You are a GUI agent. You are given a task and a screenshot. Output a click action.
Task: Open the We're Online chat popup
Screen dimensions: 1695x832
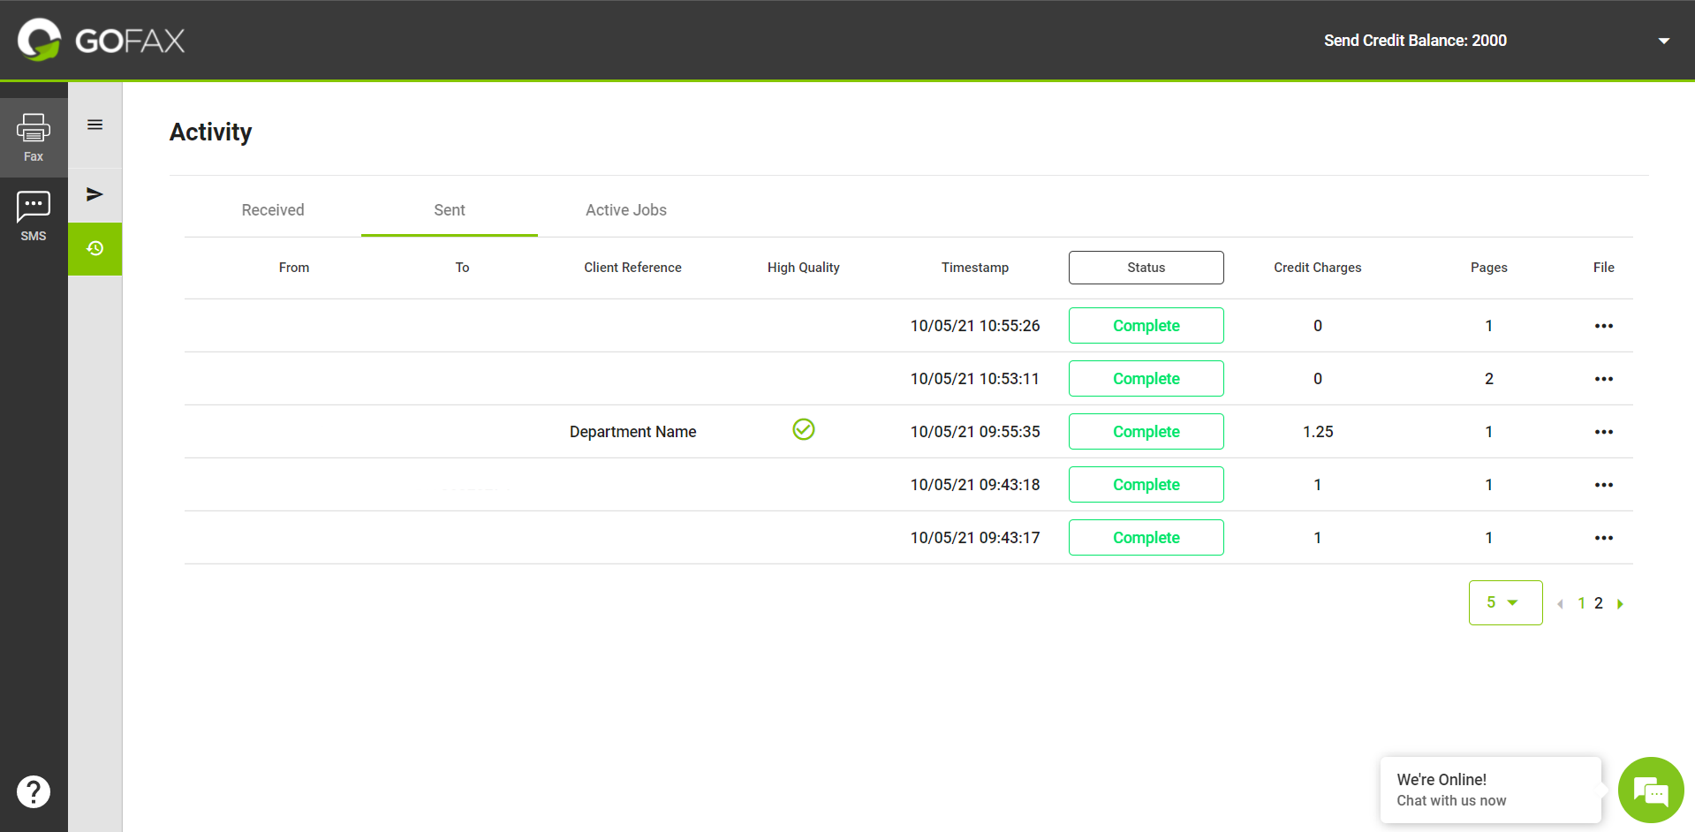click(x=1491, y=790)
